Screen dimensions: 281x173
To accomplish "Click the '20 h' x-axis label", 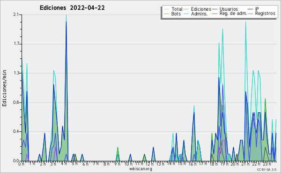I will [x=235, y=164].
